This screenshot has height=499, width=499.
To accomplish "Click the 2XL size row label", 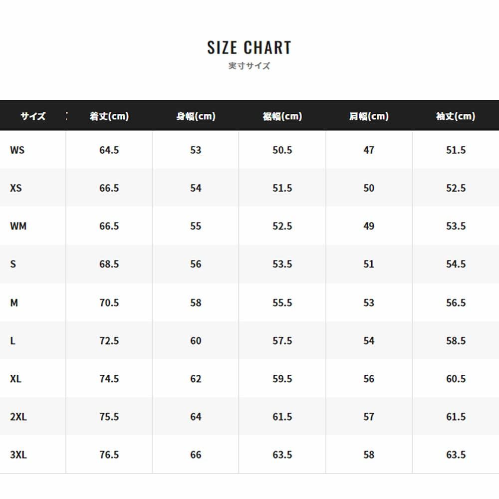I will pos(18,417).
